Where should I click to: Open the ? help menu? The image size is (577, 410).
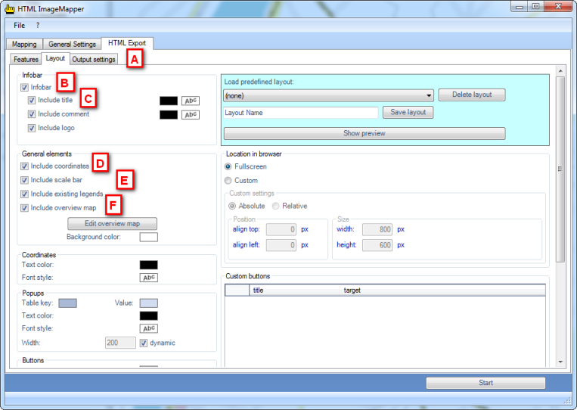pos(38,25)
